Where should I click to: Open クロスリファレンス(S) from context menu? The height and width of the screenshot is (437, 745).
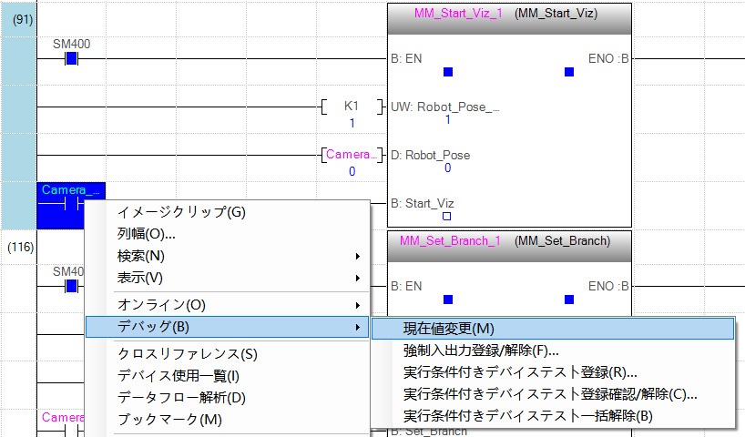pos(188,354)
